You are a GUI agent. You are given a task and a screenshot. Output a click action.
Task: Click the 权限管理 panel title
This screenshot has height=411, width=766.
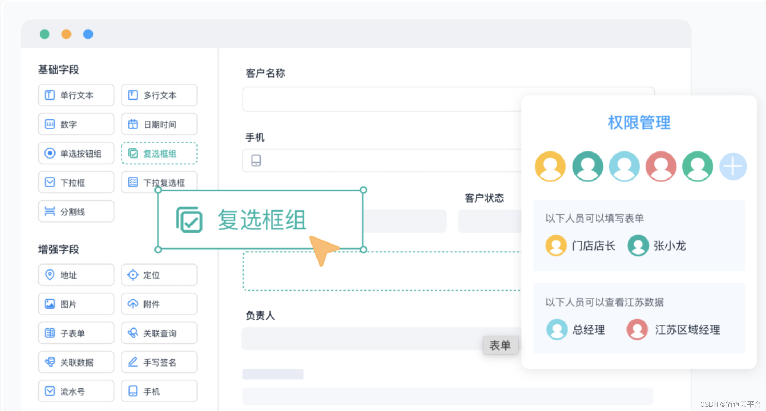click(x=639, y=123)
